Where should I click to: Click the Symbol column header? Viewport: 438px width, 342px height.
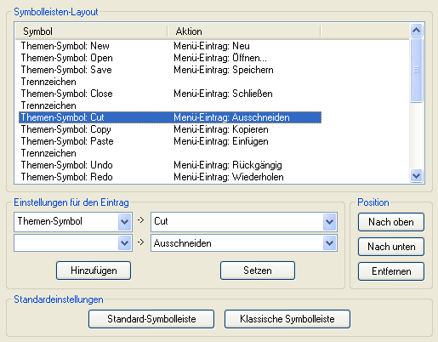(x=91, y=31)
